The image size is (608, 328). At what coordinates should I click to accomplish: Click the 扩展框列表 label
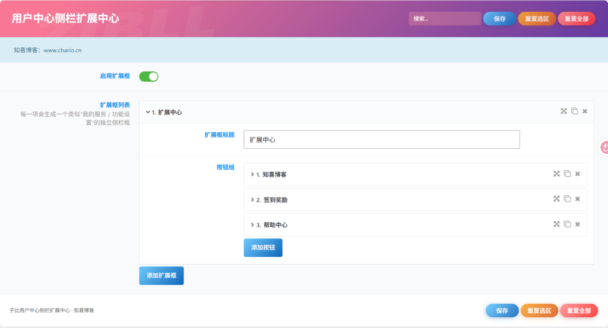pos(115,105)
